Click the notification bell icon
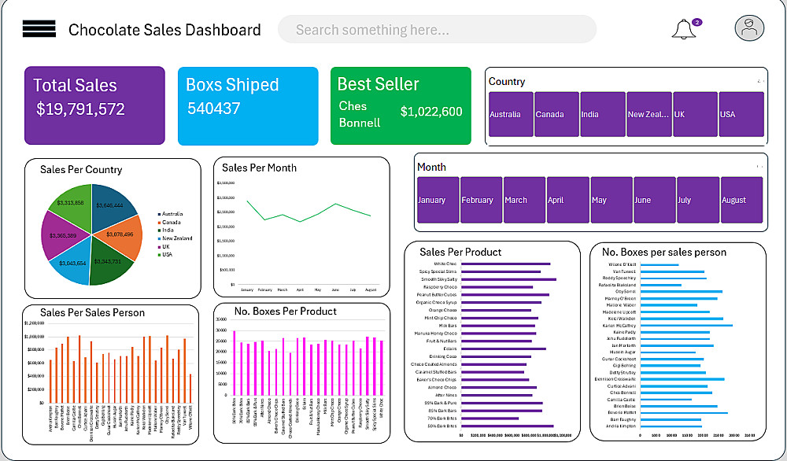The height and width of the screenshot is (461, 787). pyautogui.click(x=683, y=30)
